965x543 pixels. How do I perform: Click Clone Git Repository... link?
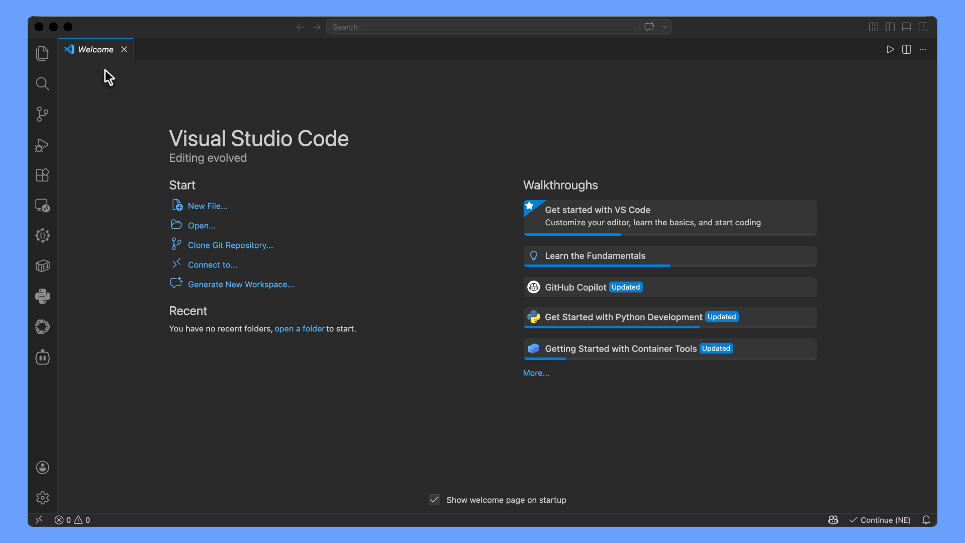point(230,245)
